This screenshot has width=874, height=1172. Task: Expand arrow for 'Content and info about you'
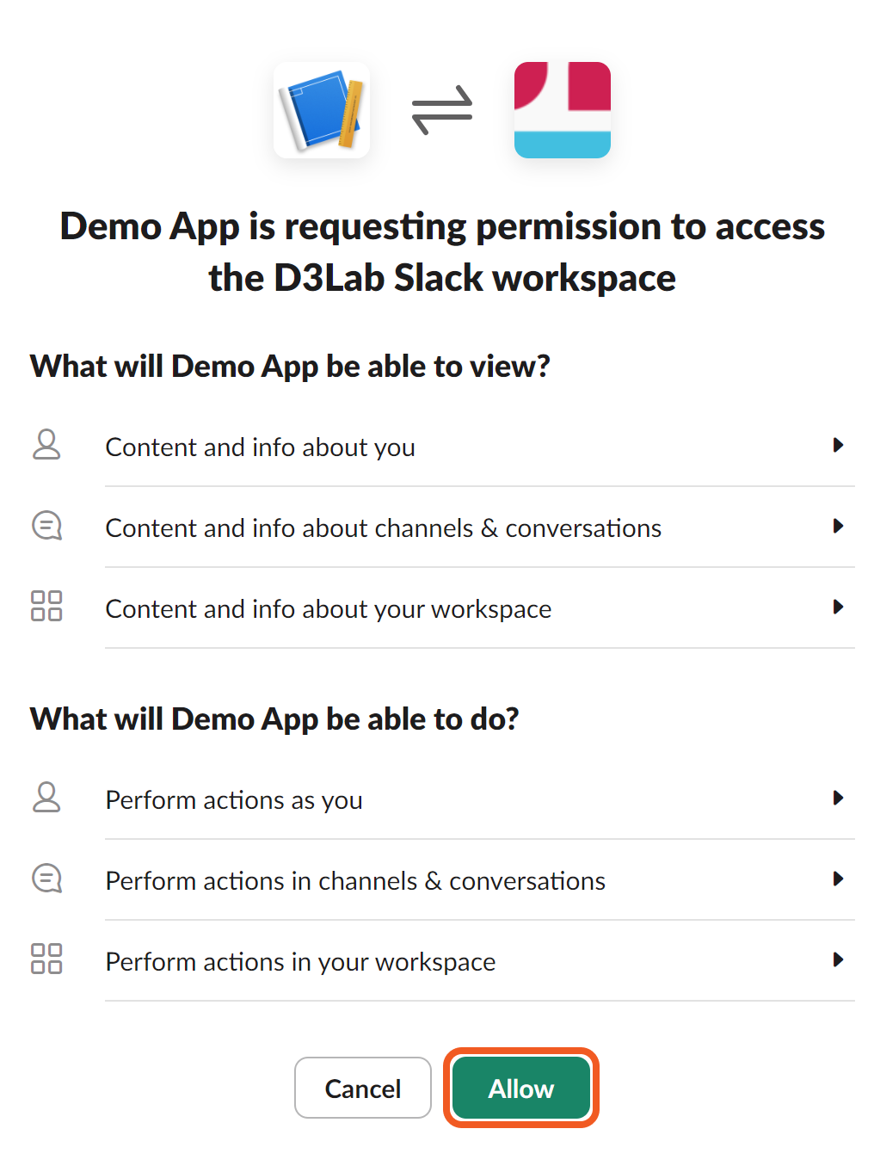[x=838, y=445]
